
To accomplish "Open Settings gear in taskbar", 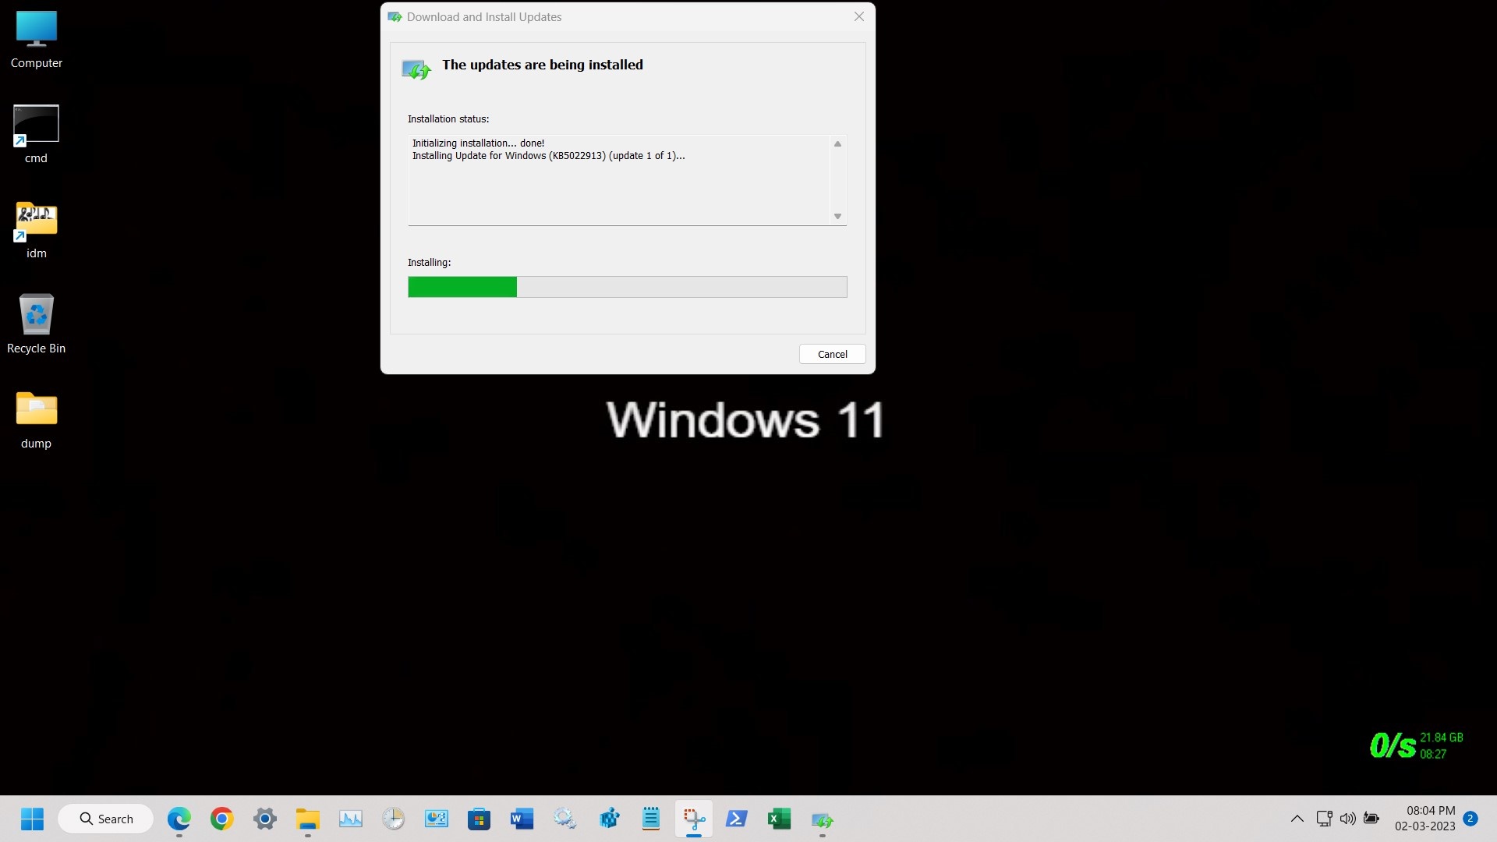I will [x=265, y=819].
